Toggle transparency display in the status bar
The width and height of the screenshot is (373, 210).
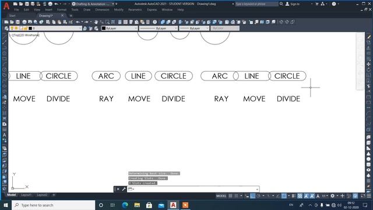[x=300, y=196]
